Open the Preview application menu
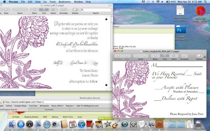The image size is (210, 131). (14, 2)
